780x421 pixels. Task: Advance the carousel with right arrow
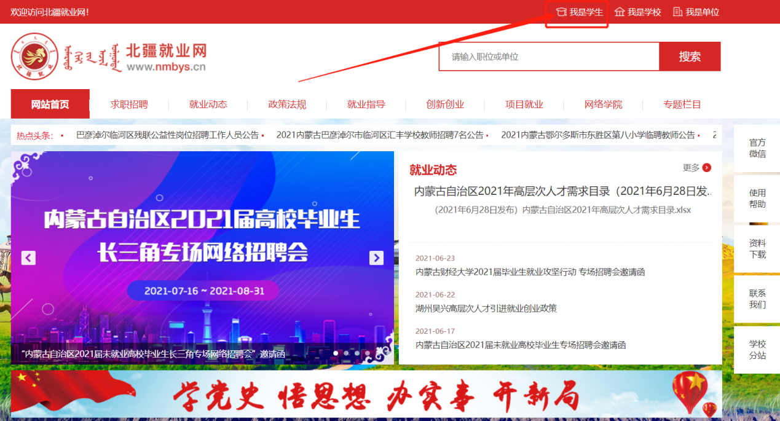pos(376,258)
